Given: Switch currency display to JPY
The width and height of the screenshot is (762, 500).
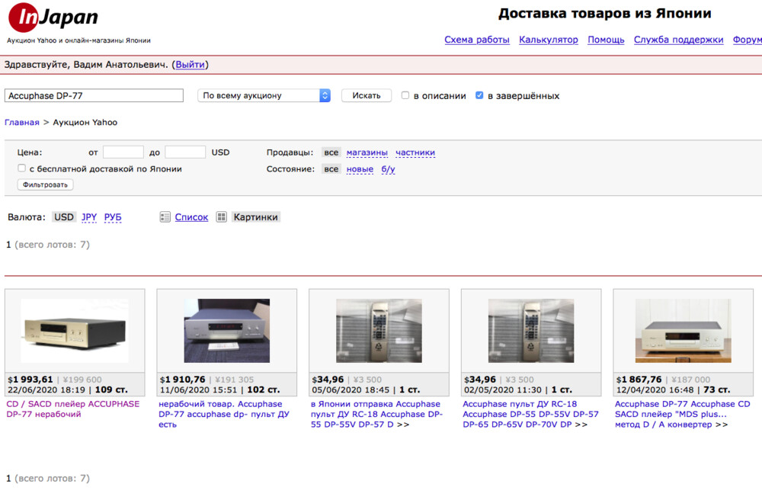Looking at the screenshot, I should pyautogui.click(x=88, y=216).
